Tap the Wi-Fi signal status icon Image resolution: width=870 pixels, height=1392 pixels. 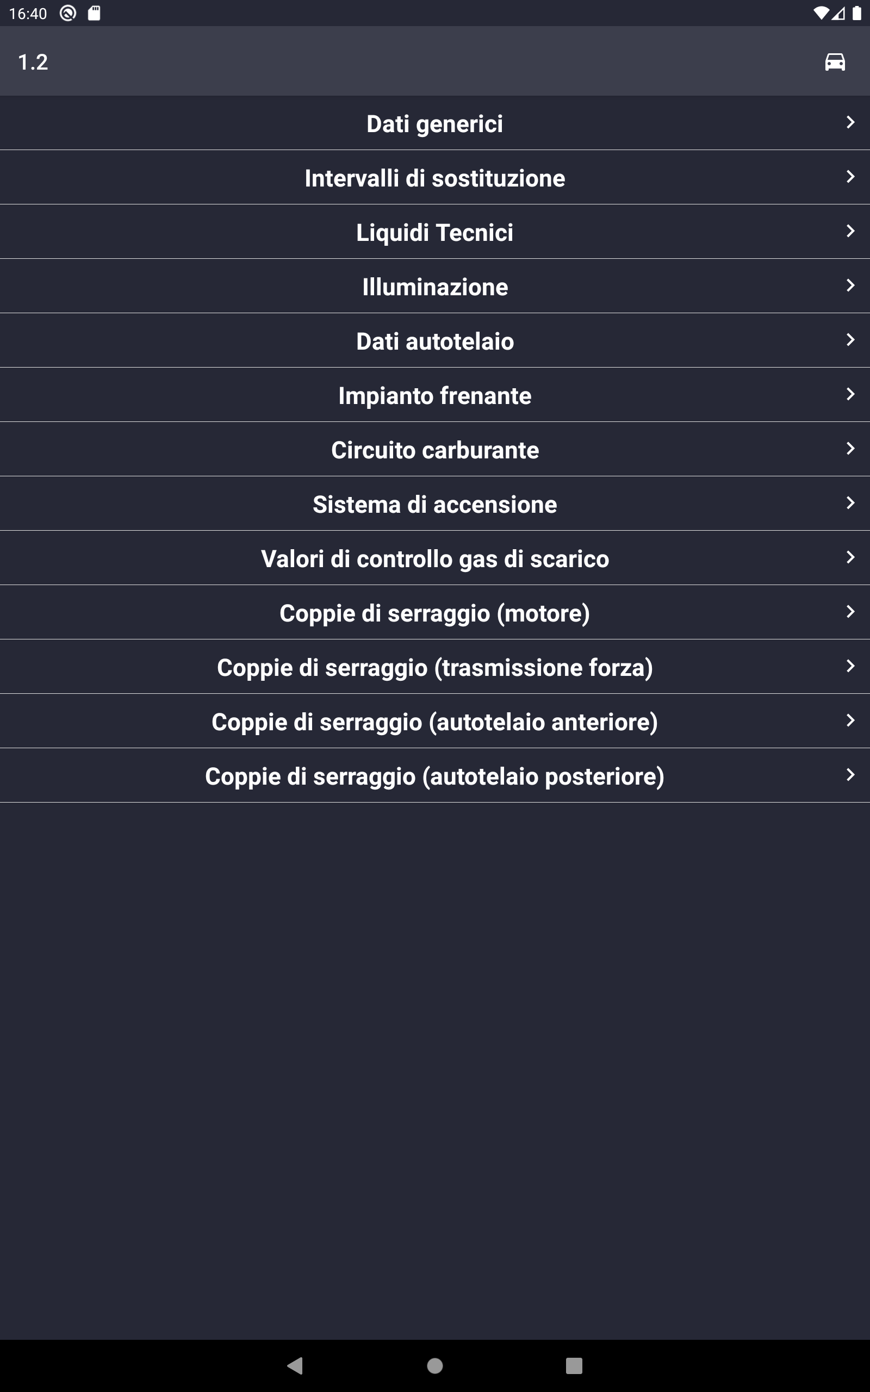821,13
